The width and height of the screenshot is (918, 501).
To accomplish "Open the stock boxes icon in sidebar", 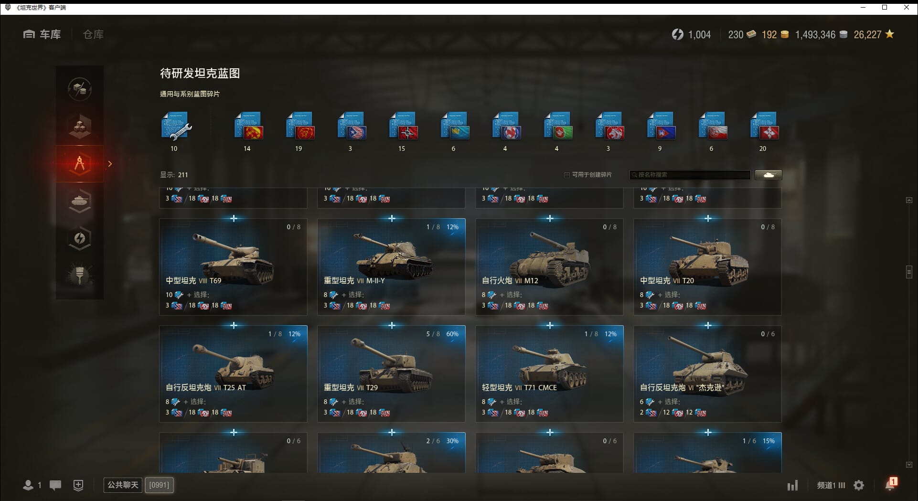I will point(80,126).
